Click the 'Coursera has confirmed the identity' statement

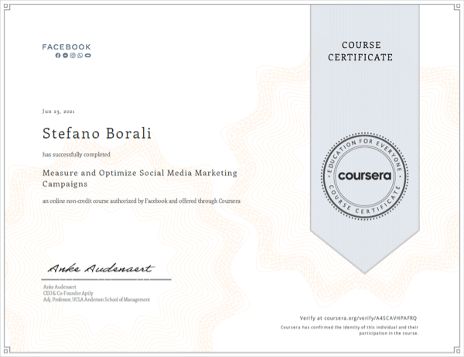pos(350,331)
